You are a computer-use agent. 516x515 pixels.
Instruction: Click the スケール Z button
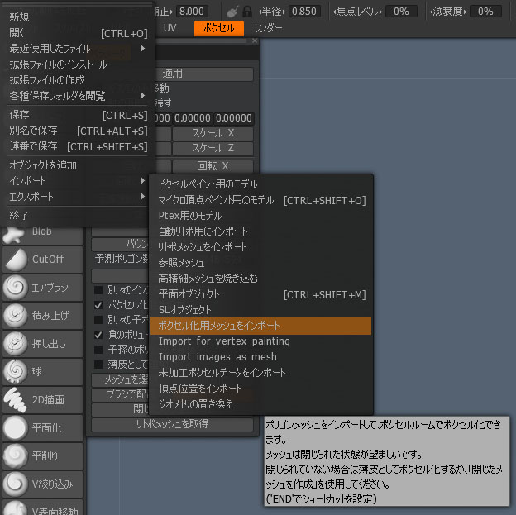pyautogui.click(x=213, y=149)
